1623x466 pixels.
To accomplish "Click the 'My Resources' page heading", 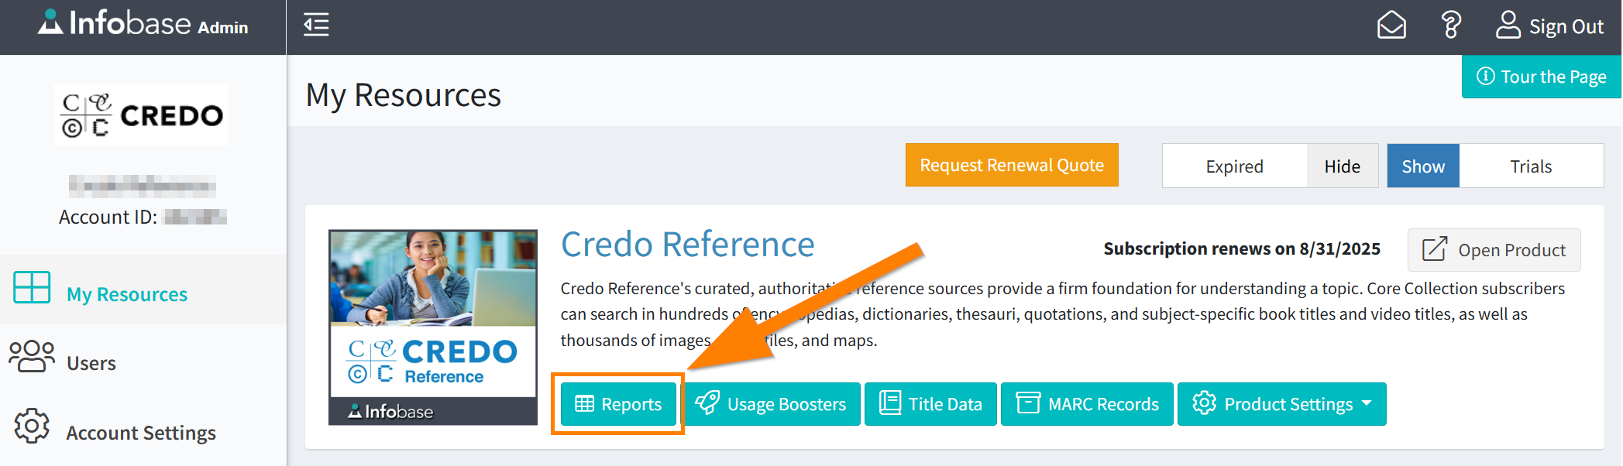I will click(404, 95).
